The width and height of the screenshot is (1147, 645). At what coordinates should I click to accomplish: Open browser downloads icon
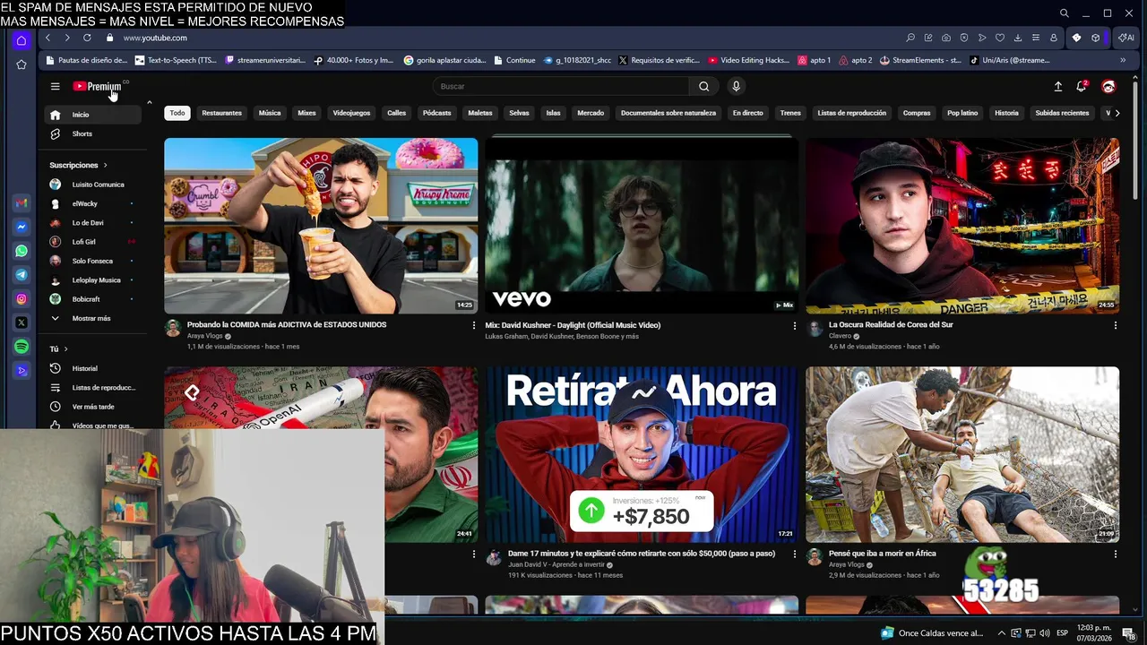pos(1018,38)
